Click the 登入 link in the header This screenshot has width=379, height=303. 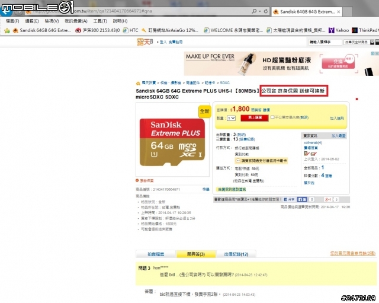pos(163,42)
